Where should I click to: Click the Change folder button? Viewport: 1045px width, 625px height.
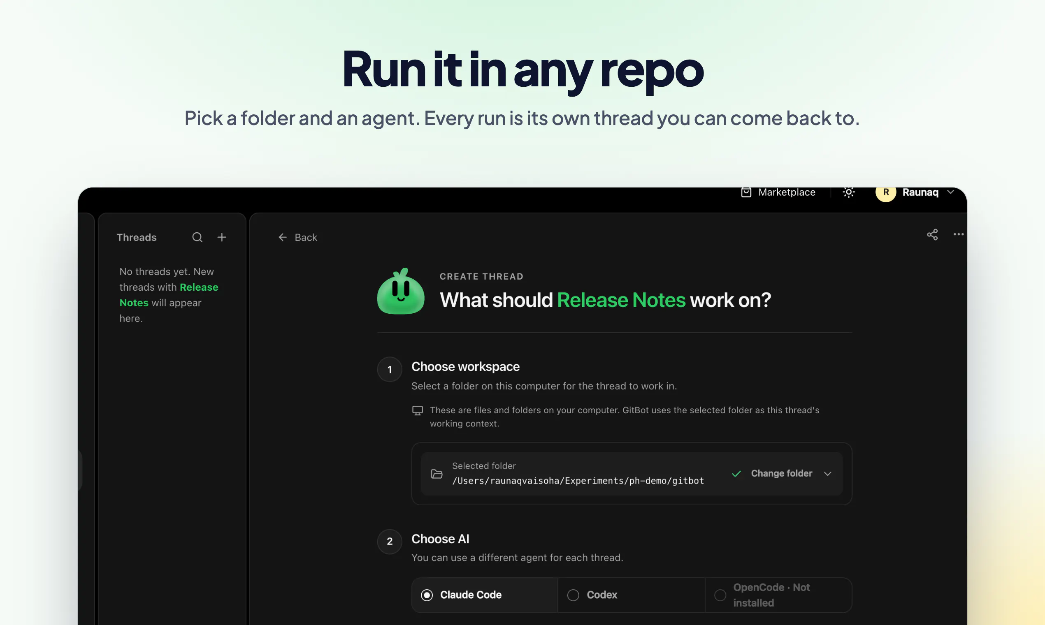[782, 474]
